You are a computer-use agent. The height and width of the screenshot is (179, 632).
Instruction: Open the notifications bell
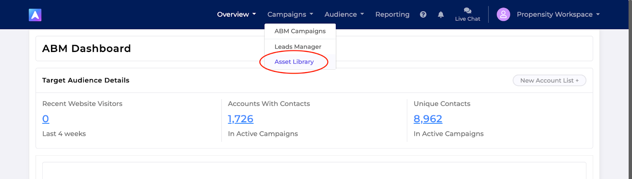tap(441, 15)
